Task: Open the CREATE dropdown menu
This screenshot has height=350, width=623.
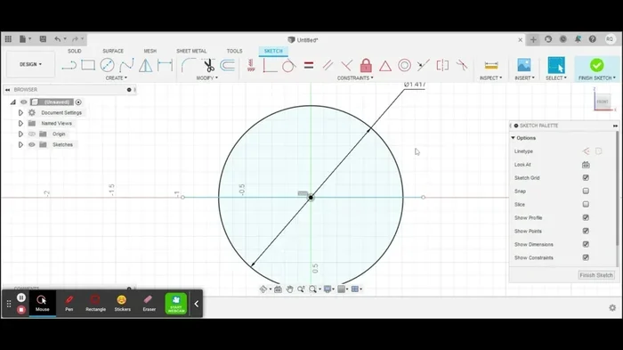Action: coord(116,78)
